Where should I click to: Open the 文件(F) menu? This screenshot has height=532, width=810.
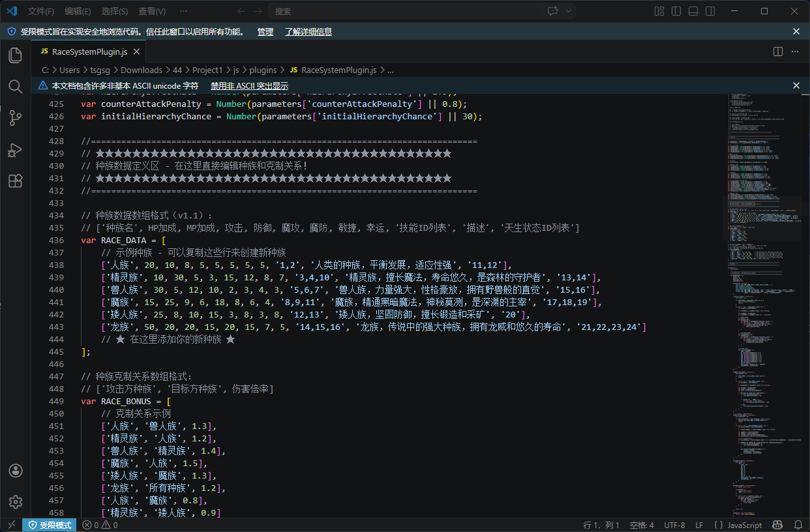(41, 11)
